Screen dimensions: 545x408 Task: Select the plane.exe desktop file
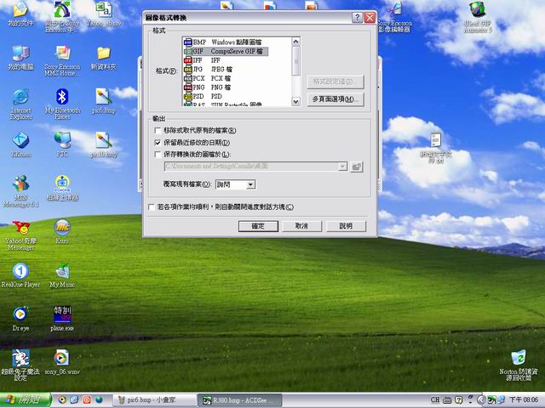[x=62, y=320]
